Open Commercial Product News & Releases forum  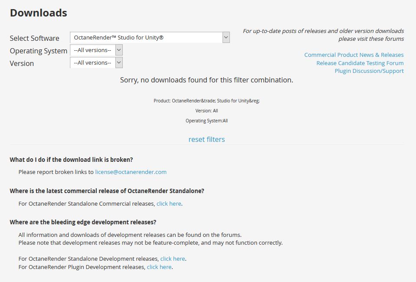point(354,55)
